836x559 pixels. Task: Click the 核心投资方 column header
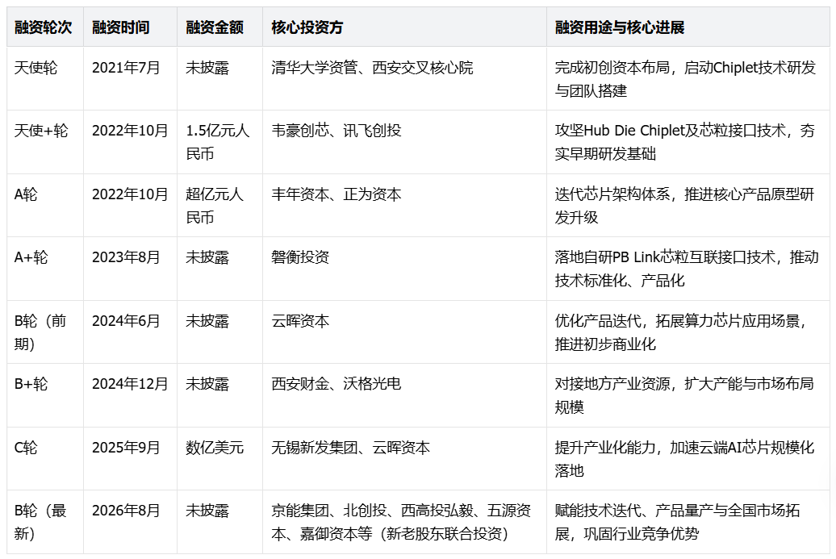[404, 27]
